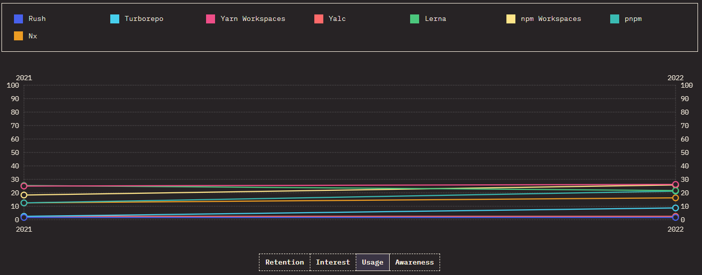The image size is (702, 275).
Task: Select the pnpm legend label
Action: tap(633, 19)
